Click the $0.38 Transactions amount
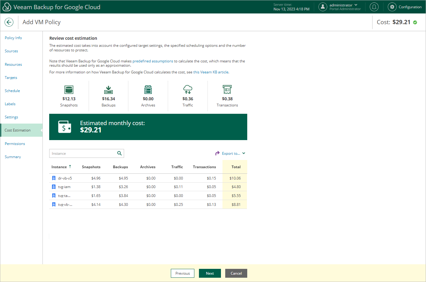The height and width of the screenshot is (282, 426). pos(227,99)
